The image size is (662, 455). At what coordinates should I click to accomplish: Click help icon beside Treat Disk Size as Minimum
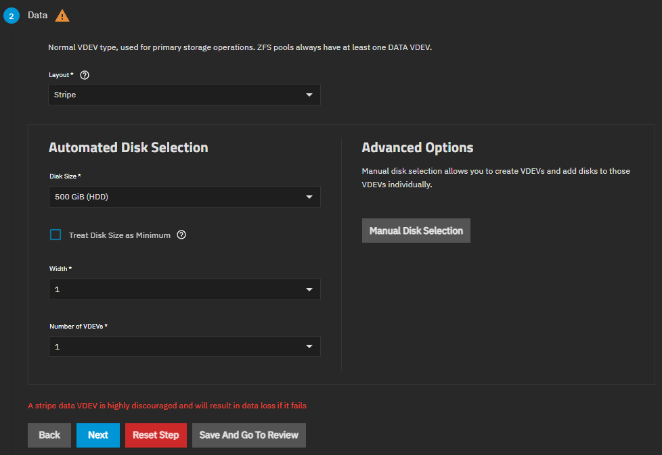click(x=181, y=235)
